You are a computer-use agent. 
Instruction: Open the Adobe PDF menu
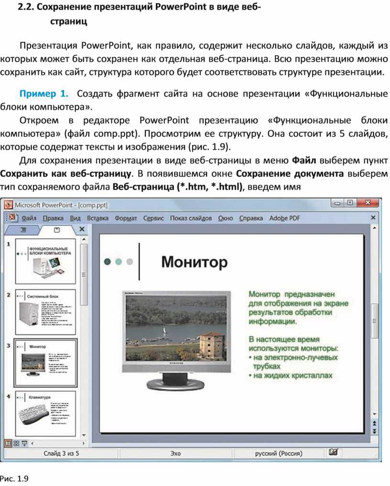pos(284,218)
